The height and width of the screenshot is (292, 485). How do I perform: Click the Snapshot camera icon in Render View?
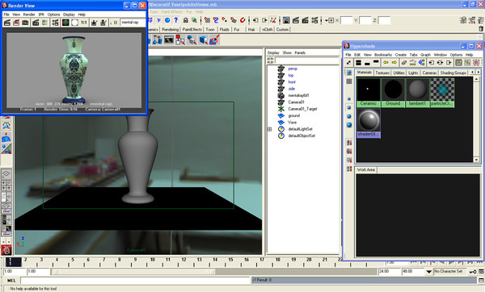point(25,23)
